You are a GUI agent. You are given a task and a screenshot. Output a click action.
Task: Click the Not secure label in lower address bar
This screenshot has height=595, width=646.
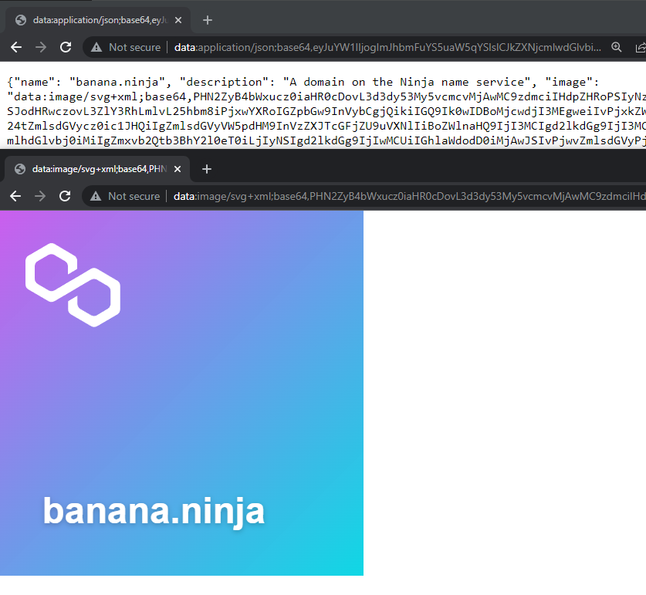(134, 196)
